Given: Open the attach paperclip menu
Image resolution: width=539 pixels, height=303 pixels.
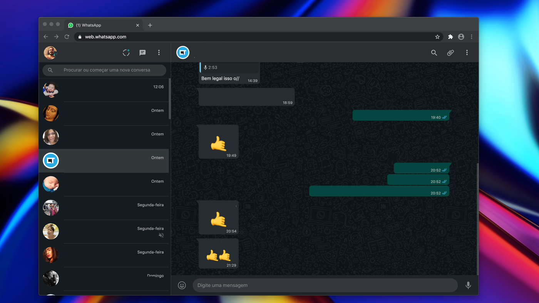Looking at the screenshot, I should tap(450, 53).
